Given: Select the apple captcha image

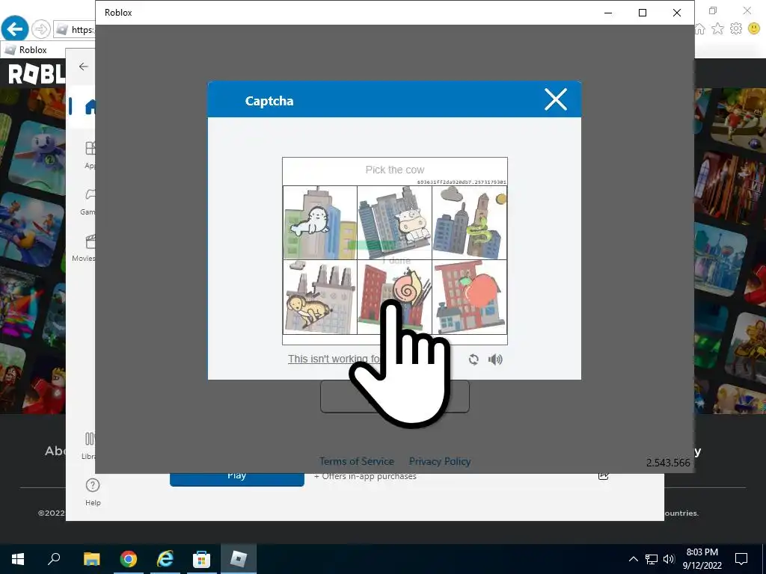Looking at the screenshot, I should [x=470, y=297].
